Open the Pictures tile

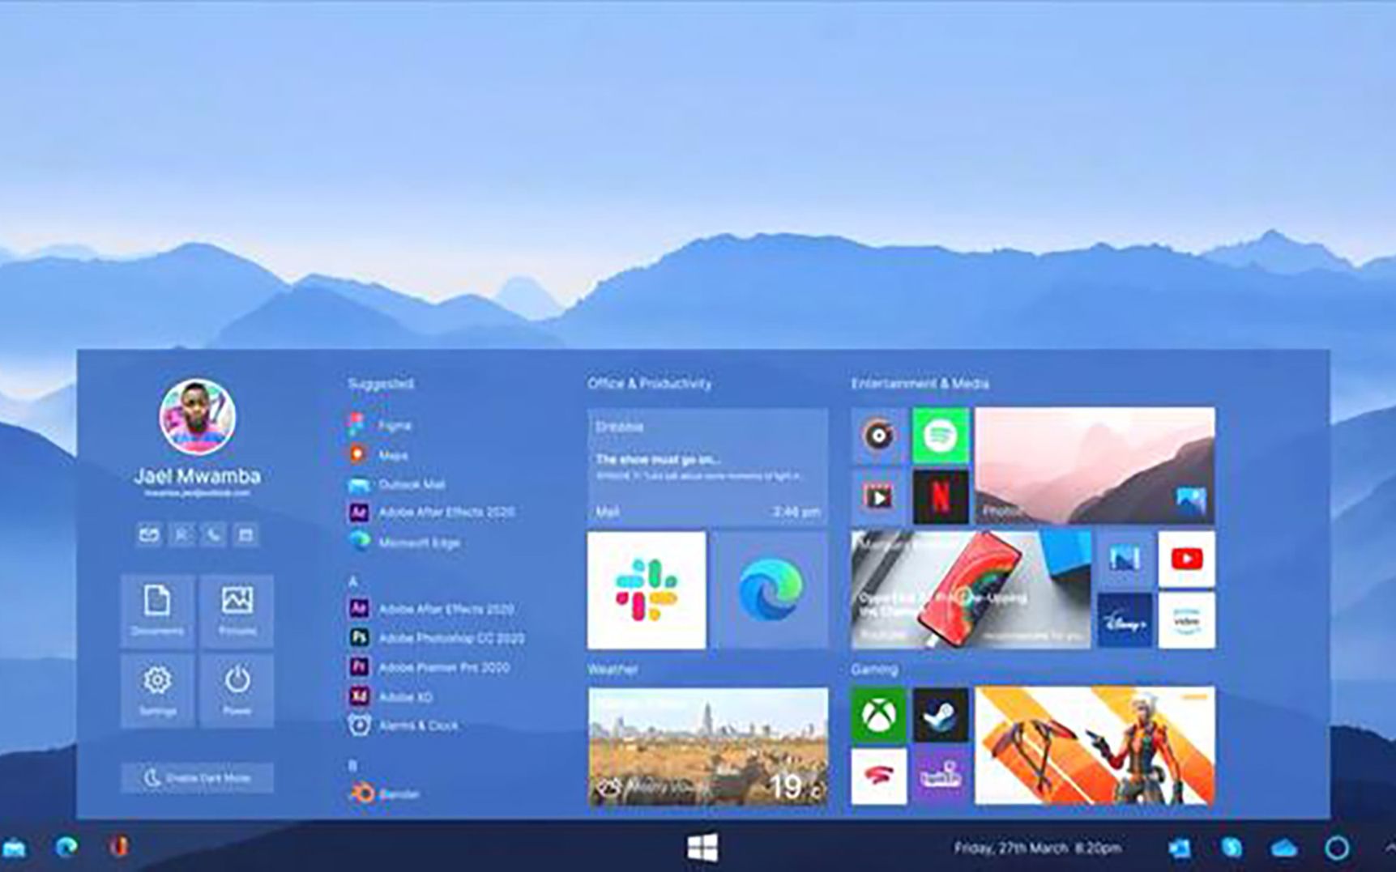pos(237,610)
